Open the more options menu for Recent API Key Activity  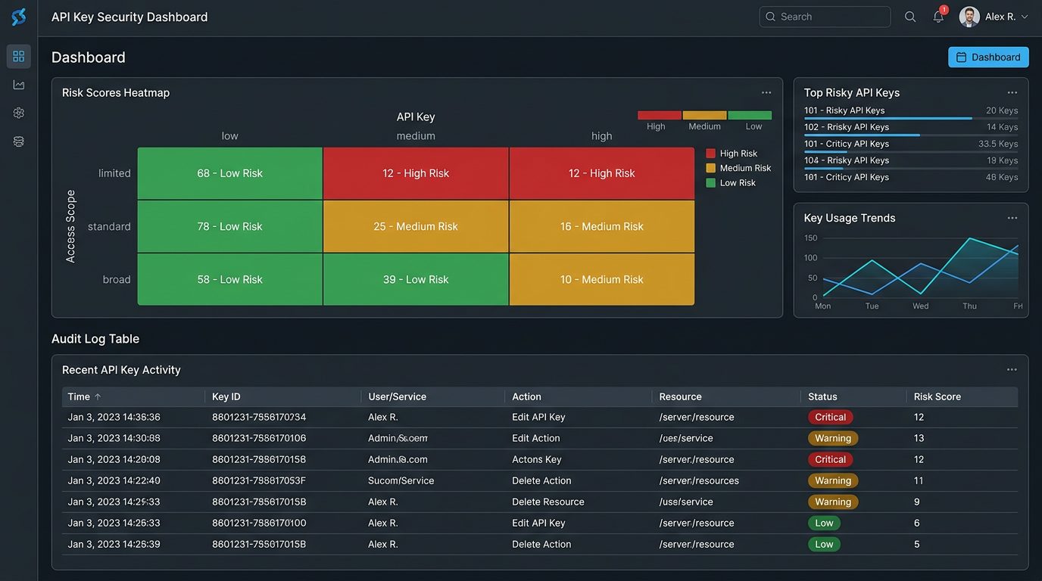point(1012,370)
